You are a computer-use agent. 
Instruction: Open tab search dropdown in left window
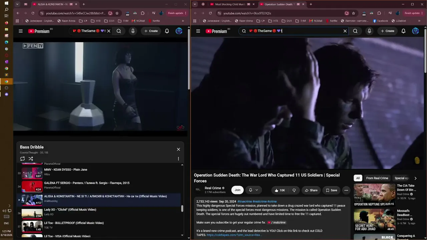click(17, 4)
